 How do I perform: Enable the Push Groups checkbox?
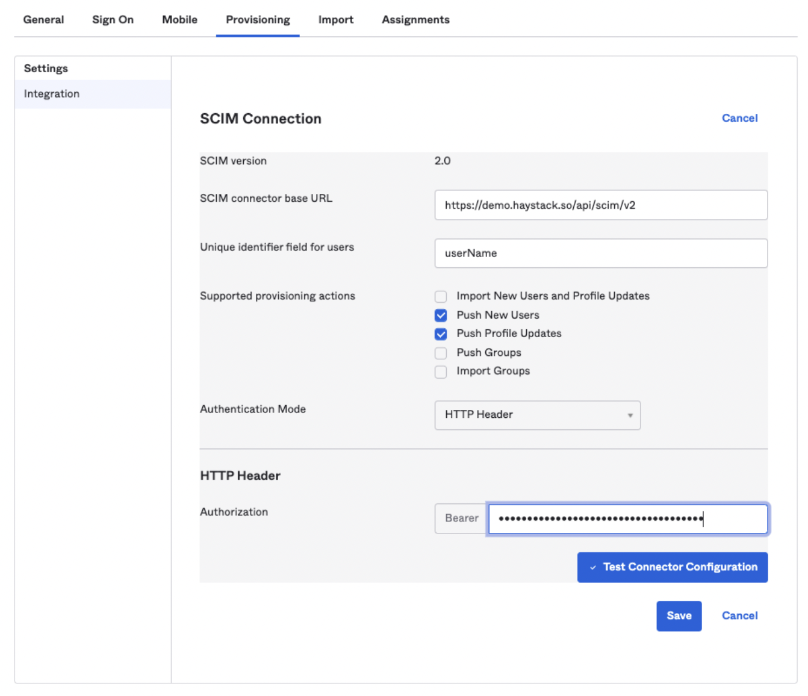point(441,353)
